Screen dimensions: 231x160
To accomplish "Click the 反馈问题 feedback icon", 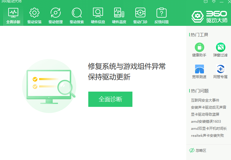I will (162, 13).
